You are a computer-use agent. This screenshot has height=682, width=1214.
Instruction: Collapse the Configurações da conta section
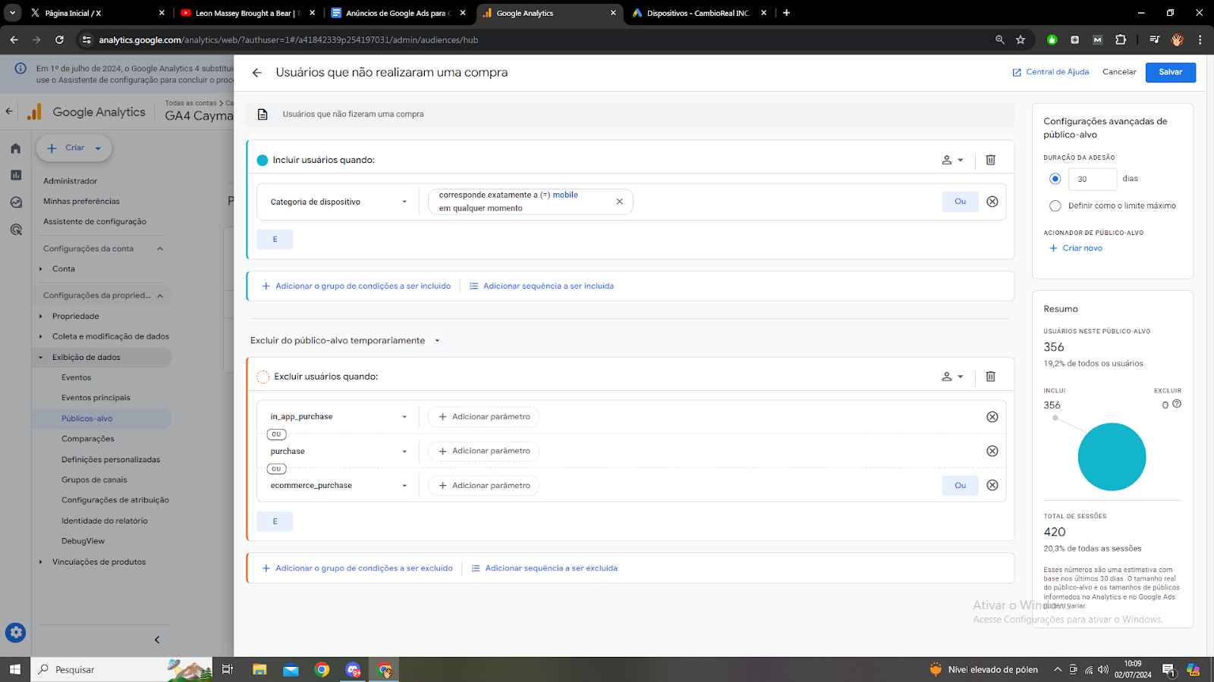point(160,249)
